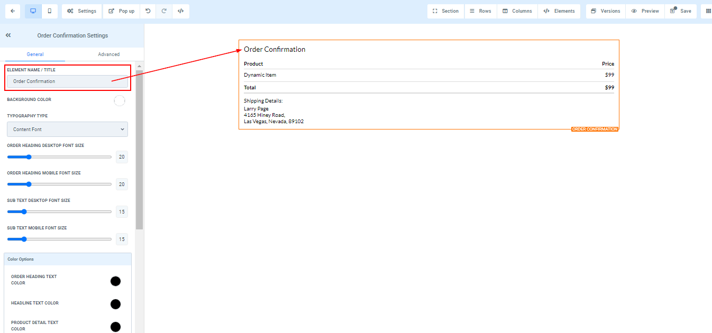Viewport: 712px width, 333px height.
Task: Click the Order Heading Desktop Font Size slider
Action: coord(59,157)
